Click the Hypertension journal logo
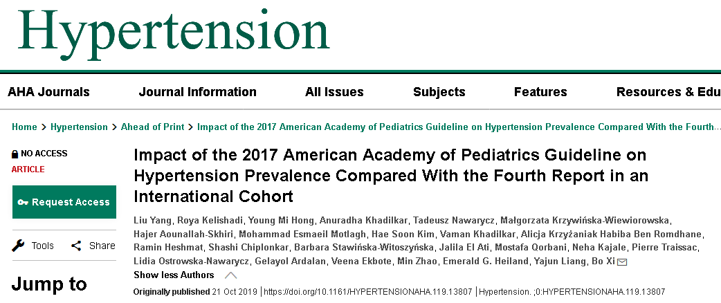The image size is (721, 303). [174, 33]
